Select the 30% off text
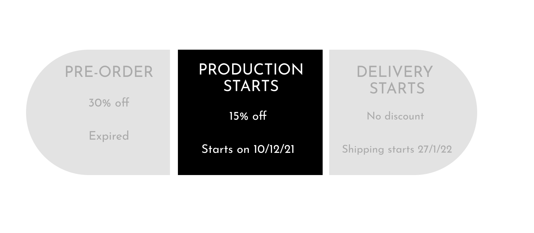The height and width of the screenshot is (233, 534). pyautogui.click(x=109, y=103)
